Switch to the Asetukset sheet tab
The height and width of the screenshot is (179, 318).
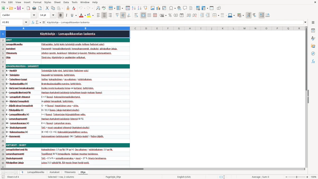tap(55, 172)
